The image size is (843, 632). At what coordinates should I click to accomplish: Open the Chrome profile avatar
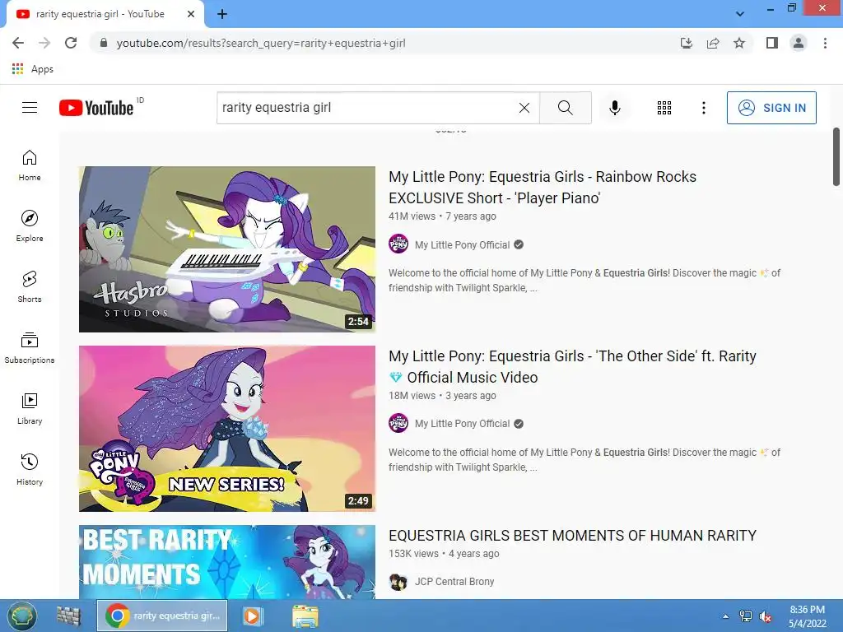tap(799, 43)
